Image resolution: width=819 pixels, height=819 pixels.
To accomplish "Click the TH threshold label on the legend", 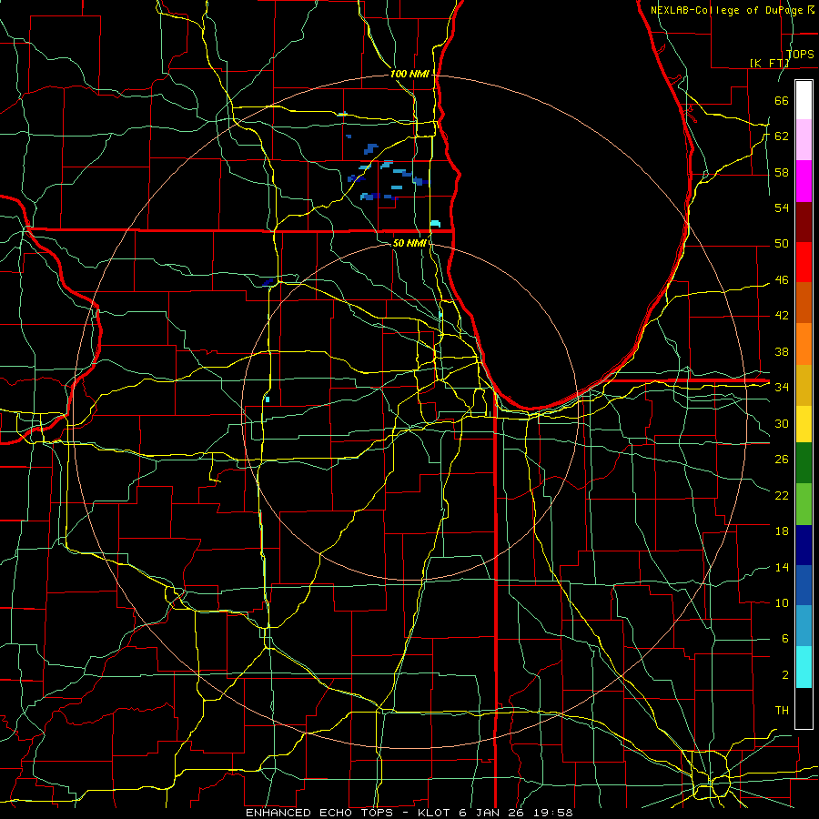I will 782,711.
